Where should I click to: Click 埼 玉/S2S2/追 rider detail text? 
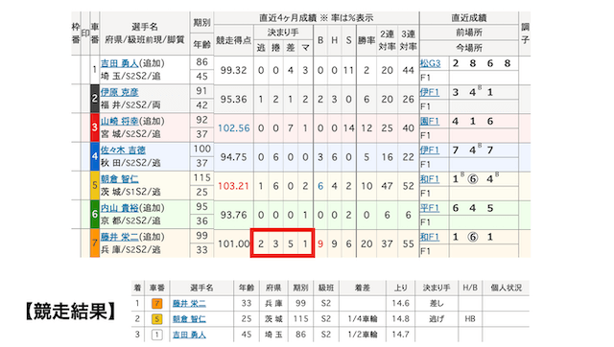tap(130, 76)
